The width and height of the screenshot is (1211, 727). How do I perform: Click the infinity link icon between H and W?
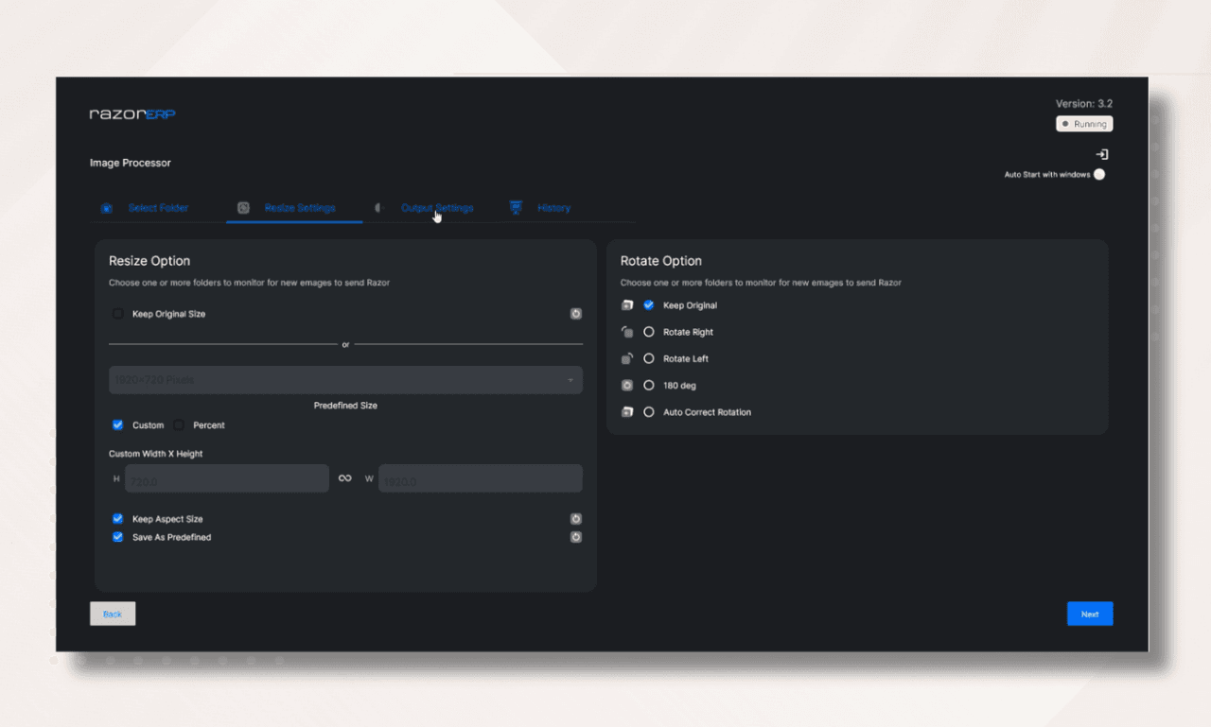(x=345, y=477)
